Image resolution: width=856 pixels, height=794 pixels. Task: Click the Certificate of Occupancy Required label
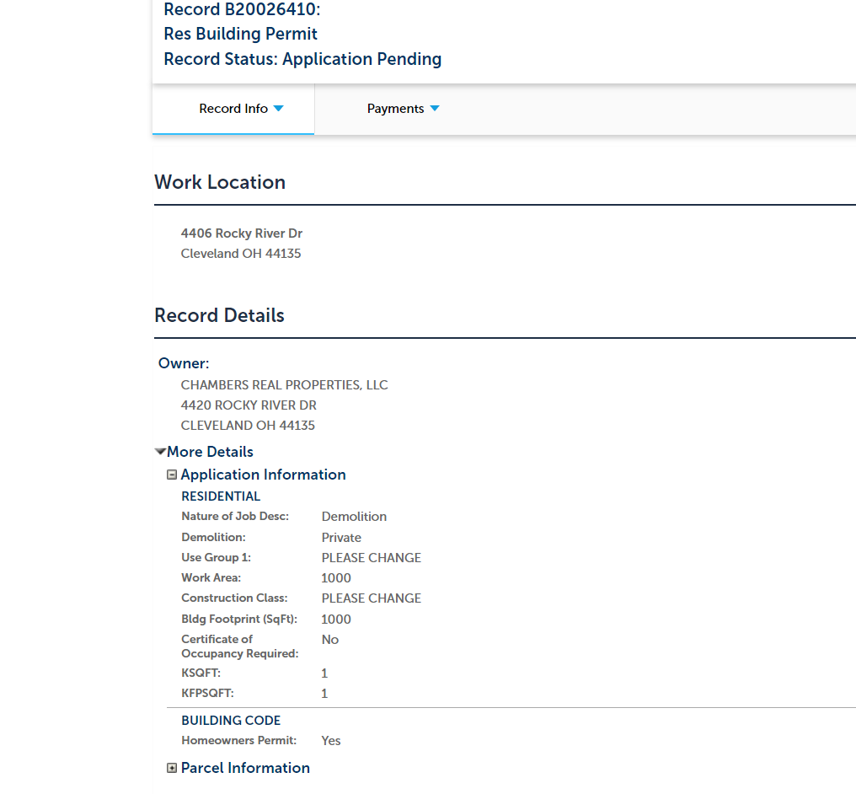pyautogui.click(x=239, y=646)
